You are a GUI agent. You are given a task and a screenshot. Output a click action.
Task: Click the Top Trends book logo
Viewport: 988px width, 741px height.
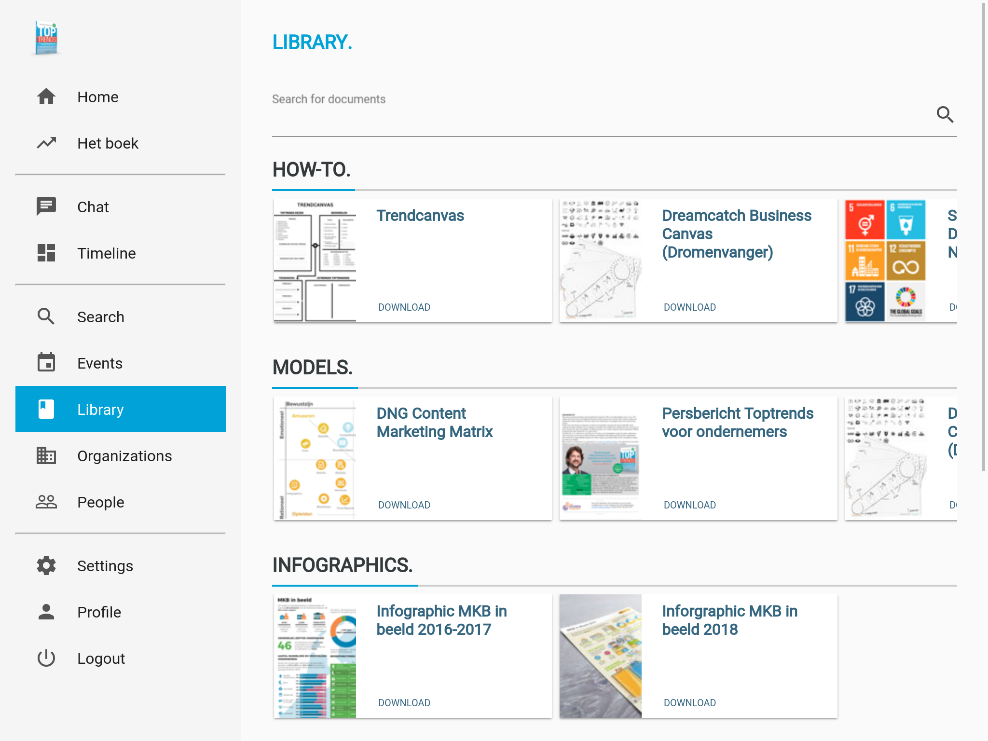46,38
